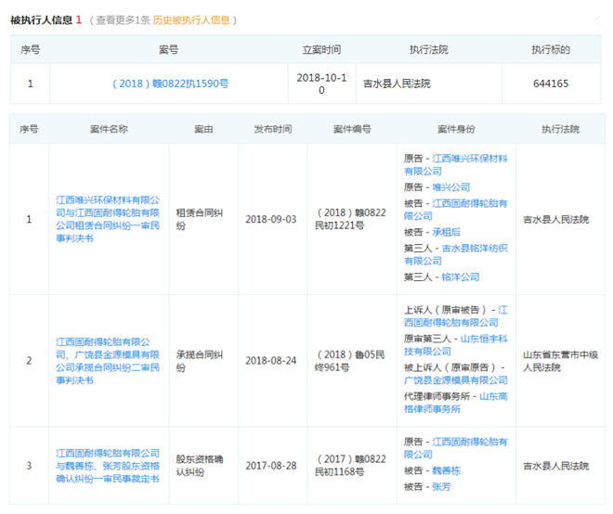Click the 案件名称 column header

point(109,129)
